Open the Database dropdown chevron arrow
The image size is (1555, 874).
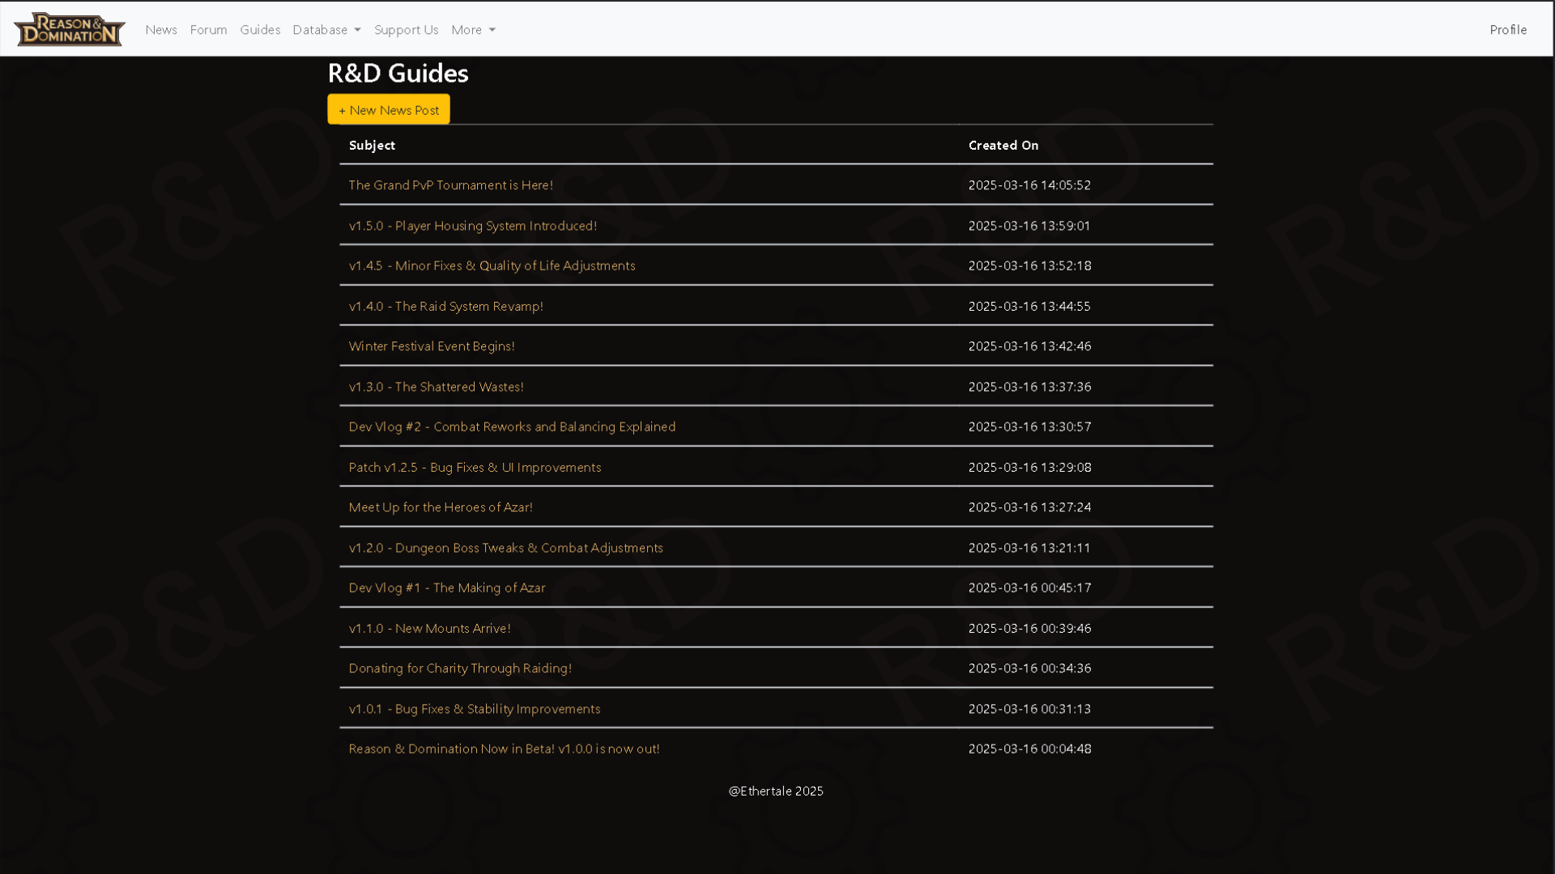point(357,31)
